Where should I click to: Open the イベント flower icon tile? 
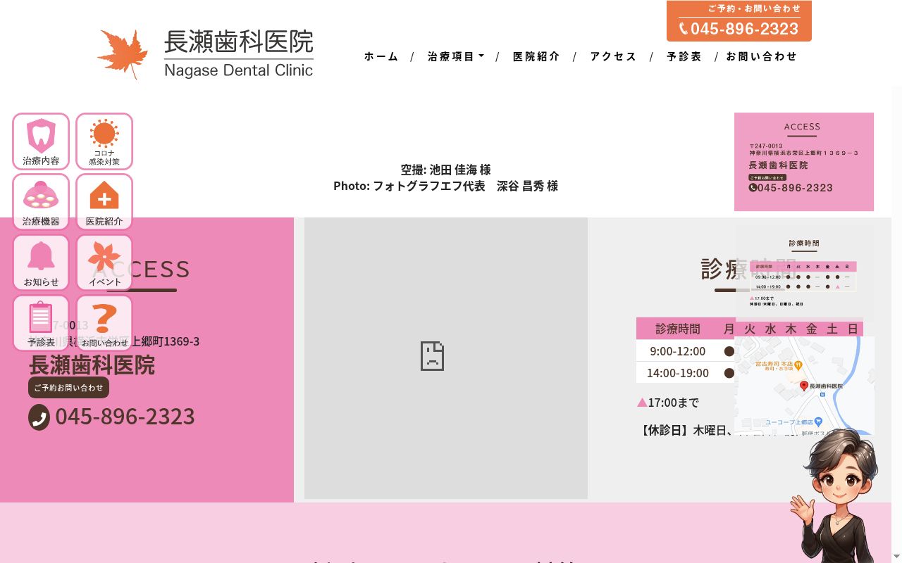coord(104,262)
